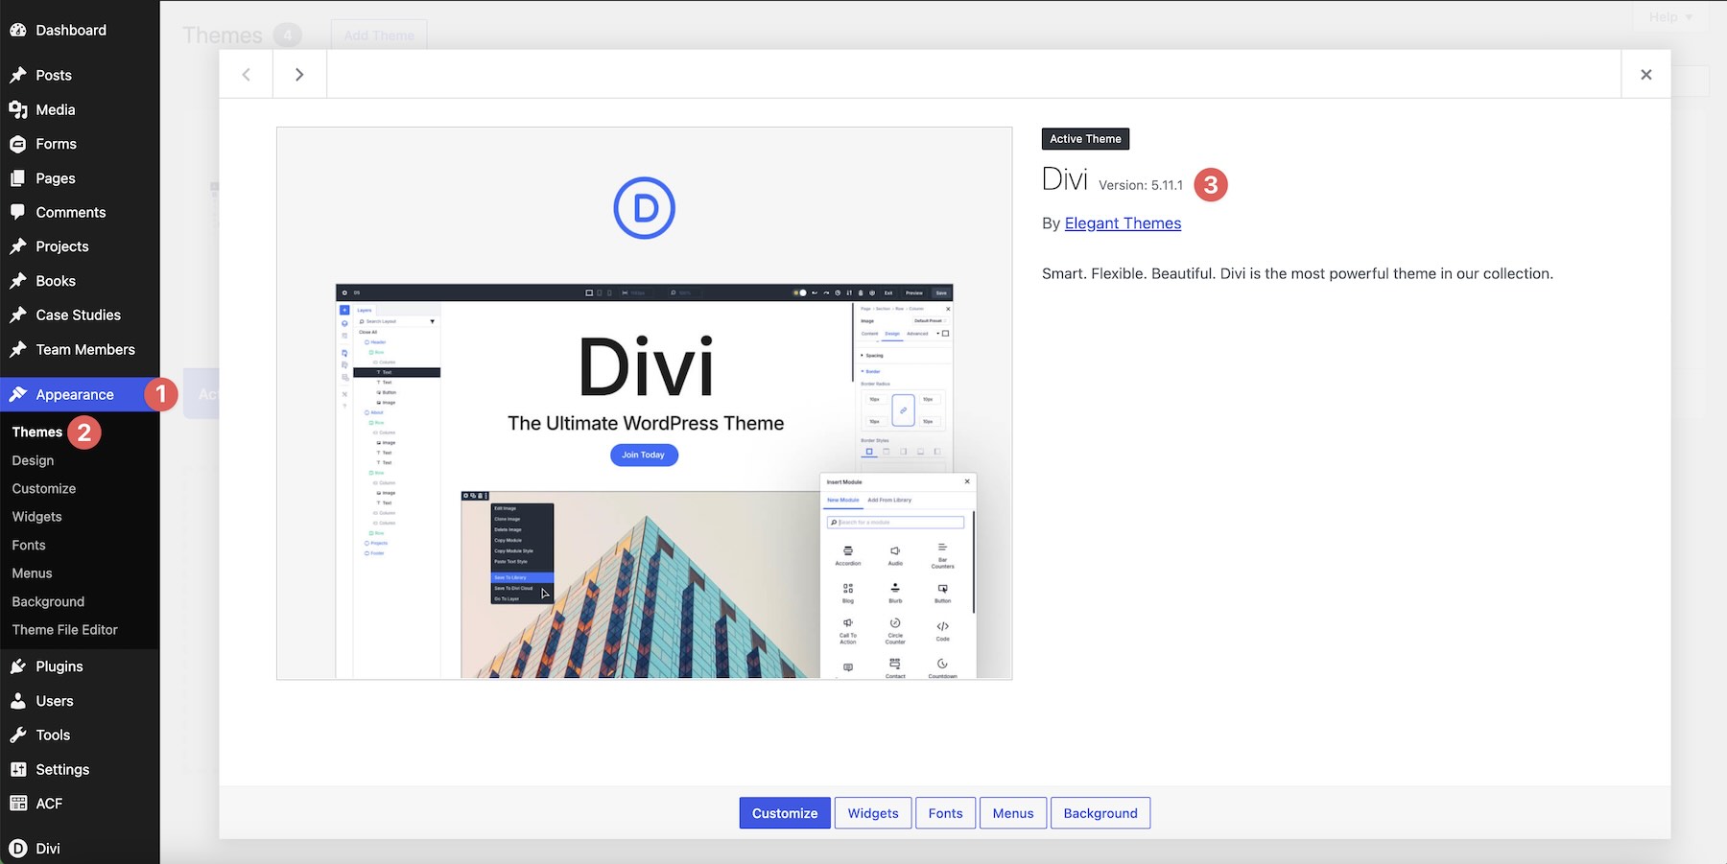Open the Tools menu label
This screenshot has height=864, width=1727.
click(53, 735)
